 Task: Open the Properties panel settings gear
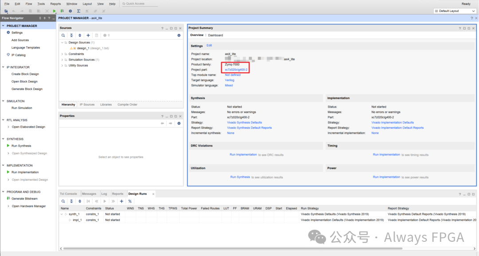click(x=179, y=123)
